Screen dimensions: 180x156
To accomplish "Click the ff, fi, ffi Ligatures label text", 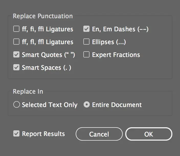I will click(x=48, y=29).
